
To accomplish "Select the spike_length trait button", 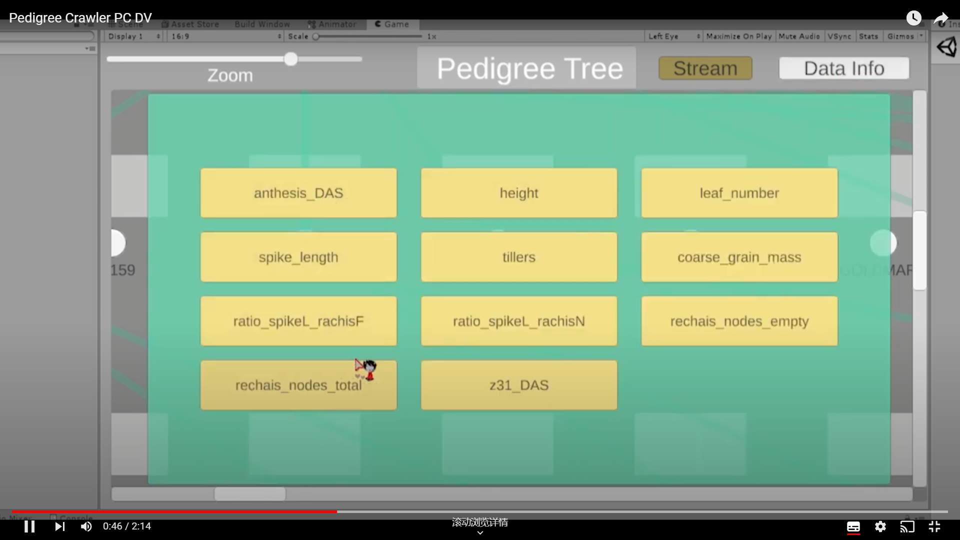I will pos(298,257).
